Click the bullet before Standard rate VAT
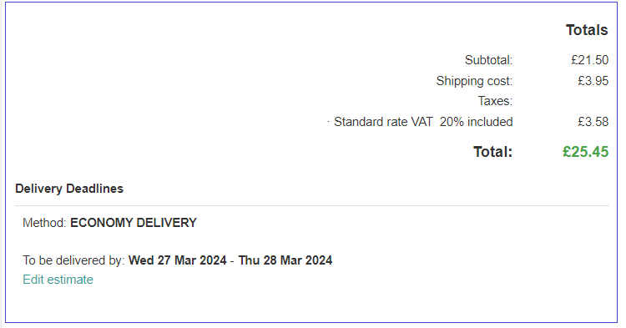This screenshot has width=626, height=328. click(x=328, y=121)
